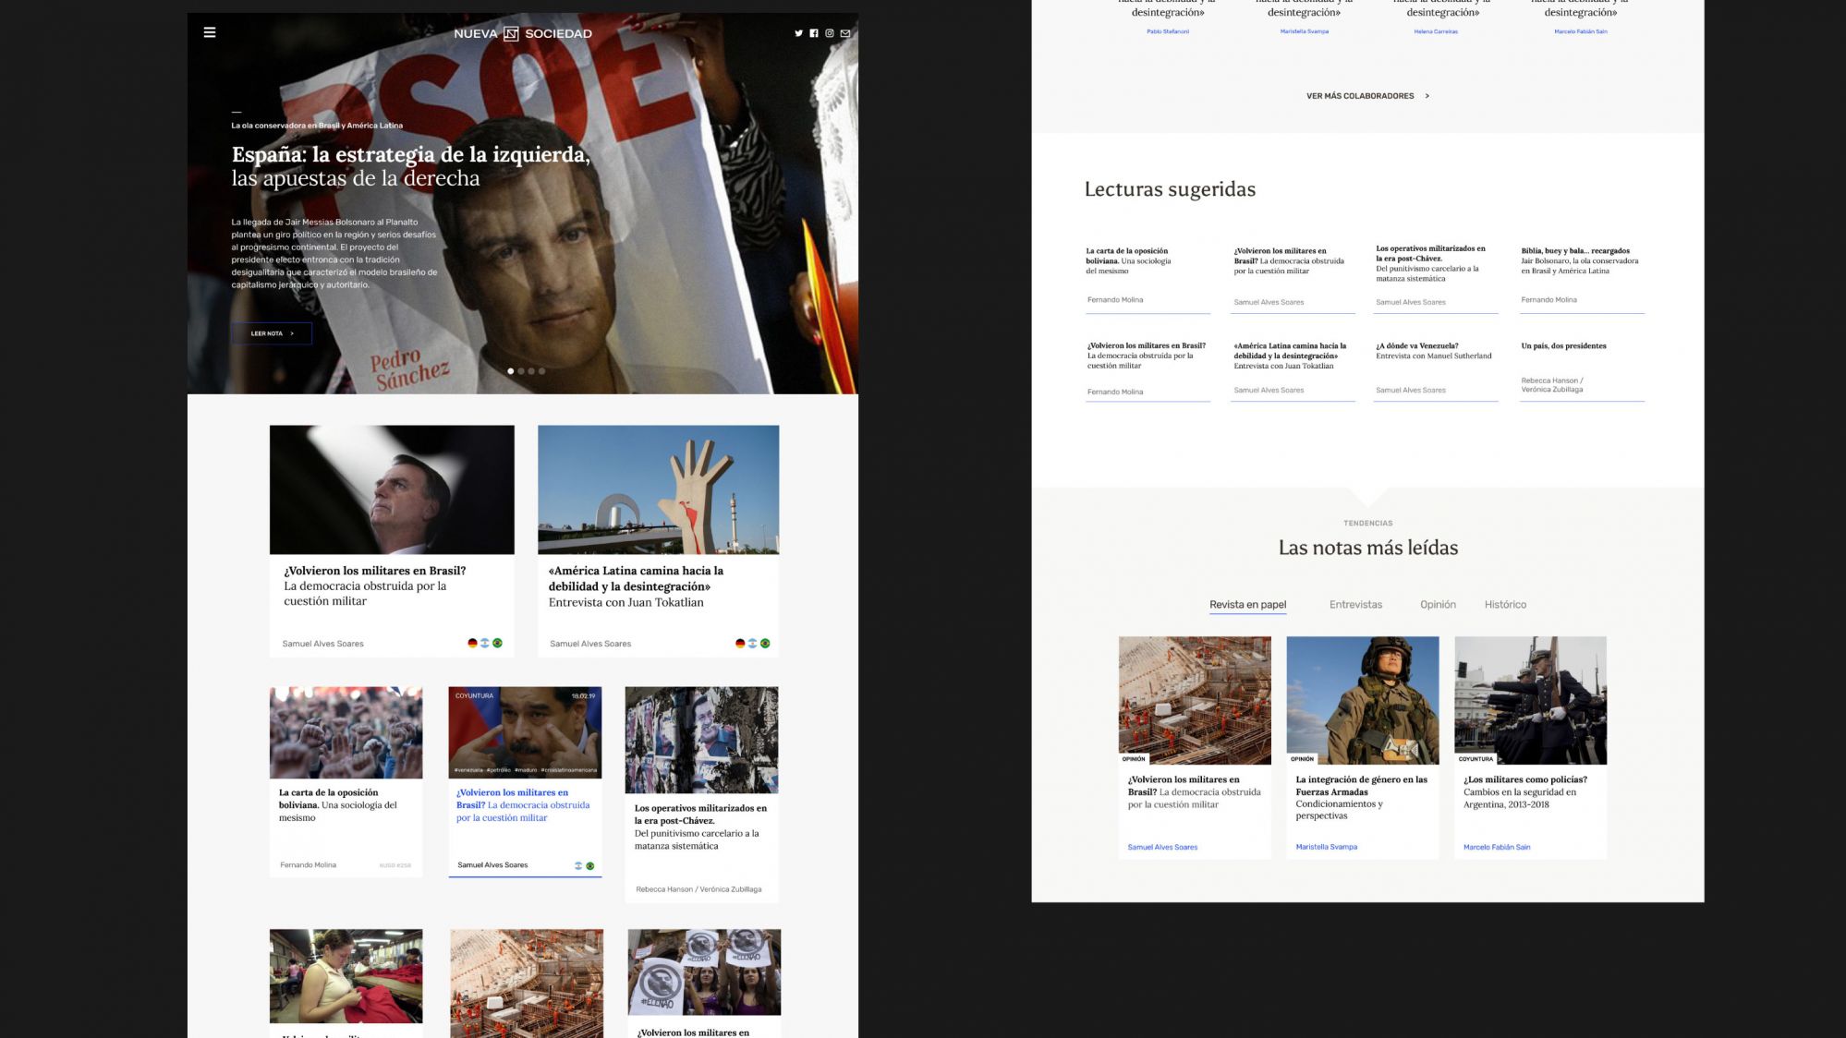Viewport: 1846px width, 1038px height.
Task: Click 'Rebecca Hanson / Verónica Zubillaga' under Chávez posters card
Action: tap(698, 889)
